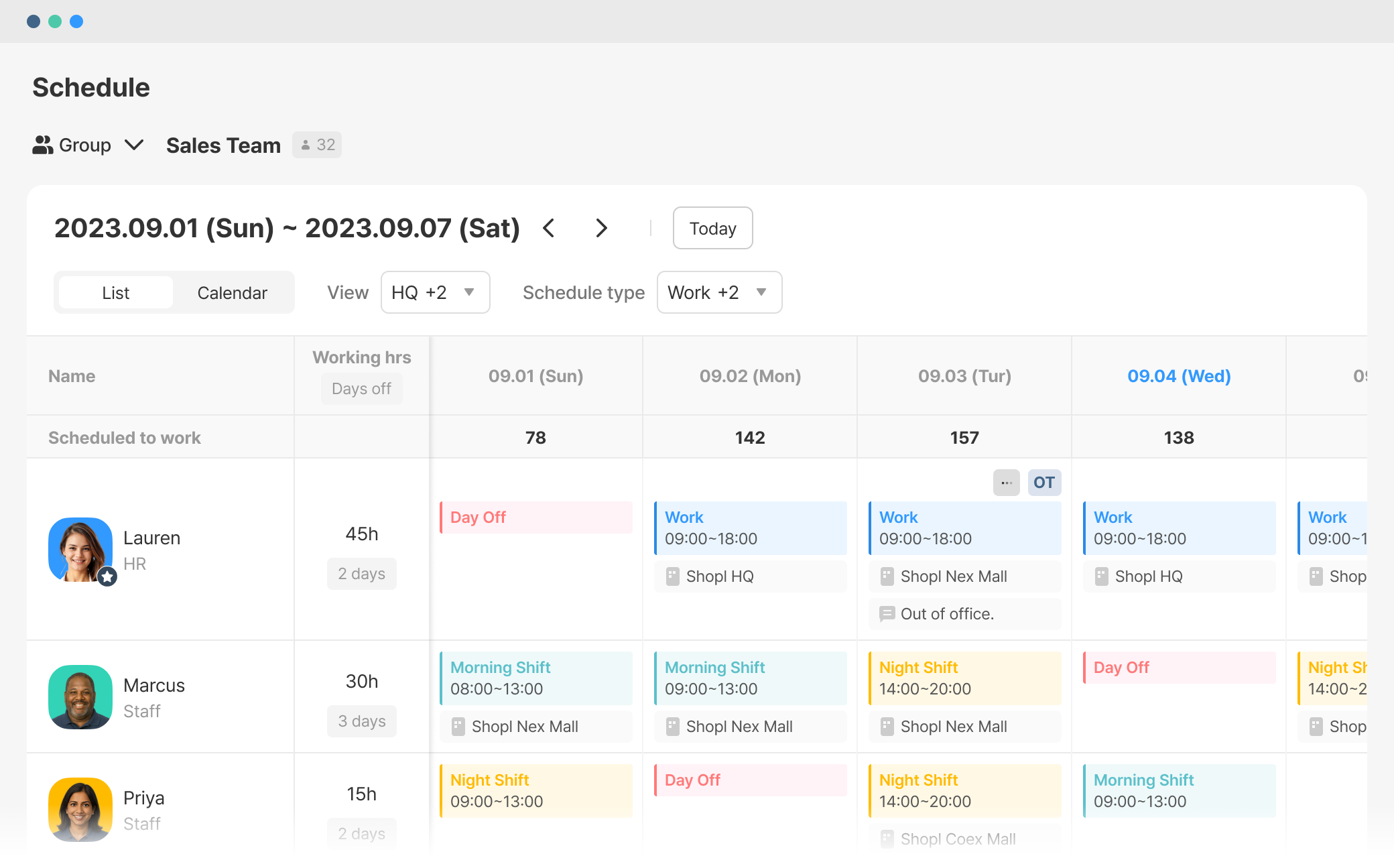Open Priya's profile avatar
The height and width of the screenshot is (858, 1394).
[80, 809]
